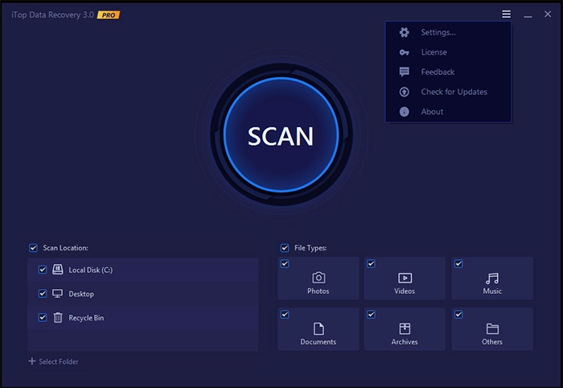This screenshot has height=388, width=563.
Task: Open Settings from the menu
Action: (438, 32)
